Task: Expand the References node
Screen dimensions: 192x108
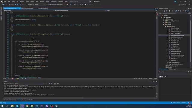Action: click(163, 19)
